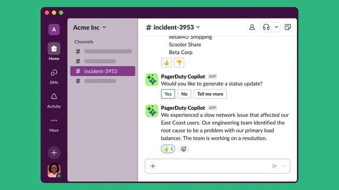339x190 pixels.
Task: Open the placeholder channel below incident-3953
Action: (96, 81)
